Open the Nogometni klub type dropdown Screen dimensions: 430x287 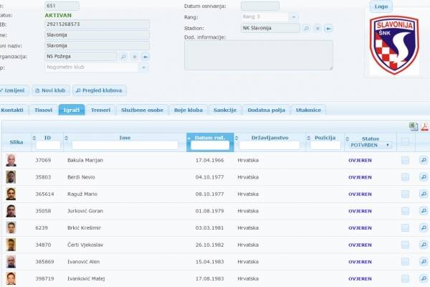click(144, 67)
